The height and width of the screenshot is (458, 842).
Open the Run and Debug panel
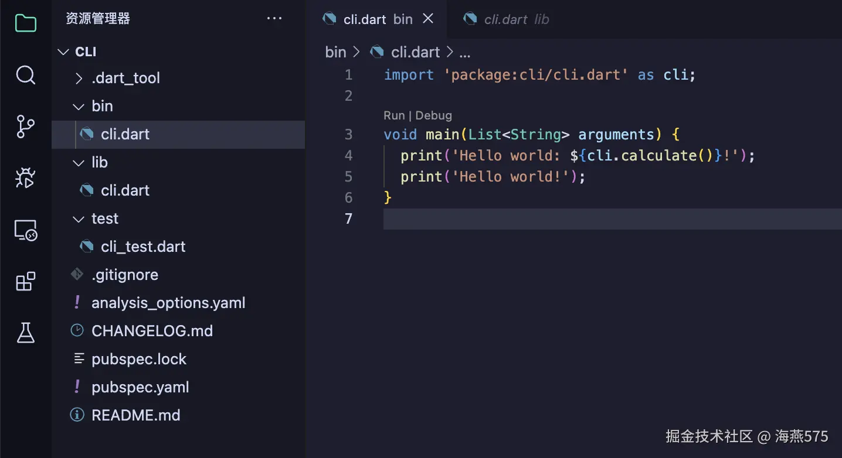point(25,178)
